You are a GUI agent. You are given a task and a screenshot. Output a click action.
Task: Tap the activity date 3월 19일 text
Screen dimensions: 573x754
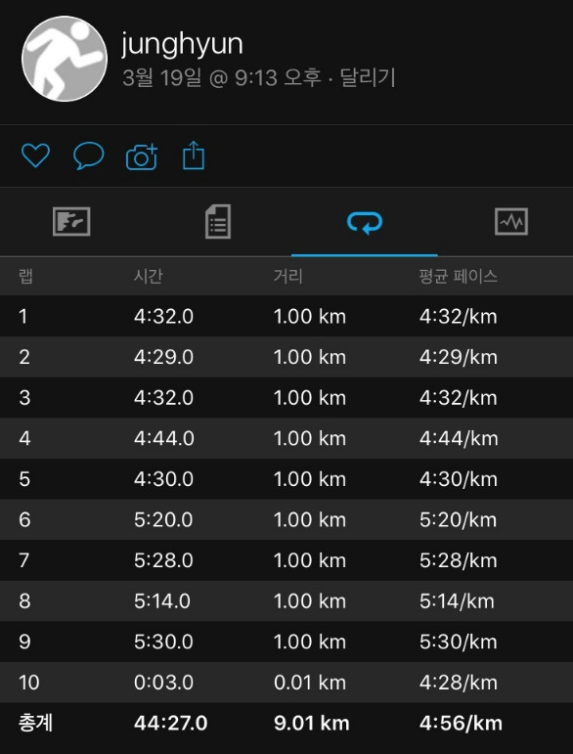pos(162,78)
